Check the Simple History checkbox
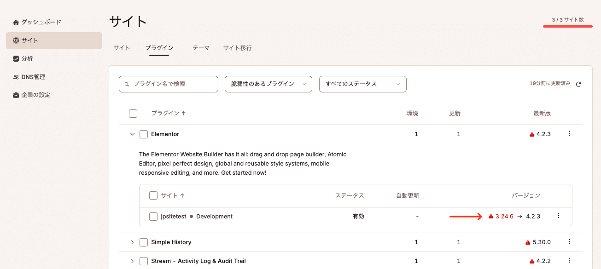The image size is (601, 269). (x=144, y=242)
